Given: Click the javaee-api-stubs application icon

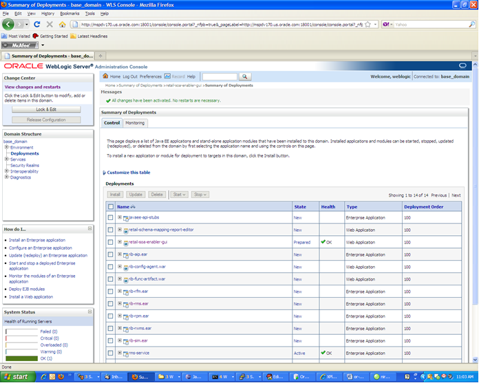Looking at the screenshot, I should tap(125, 218).
